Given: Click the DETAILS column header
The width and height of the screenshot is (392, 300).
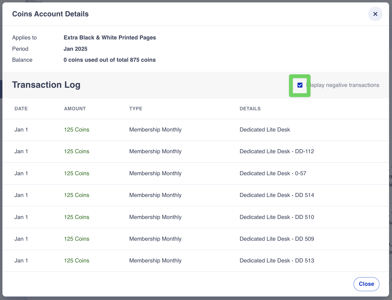Looking at the screenshot, I should click(250, 109).
